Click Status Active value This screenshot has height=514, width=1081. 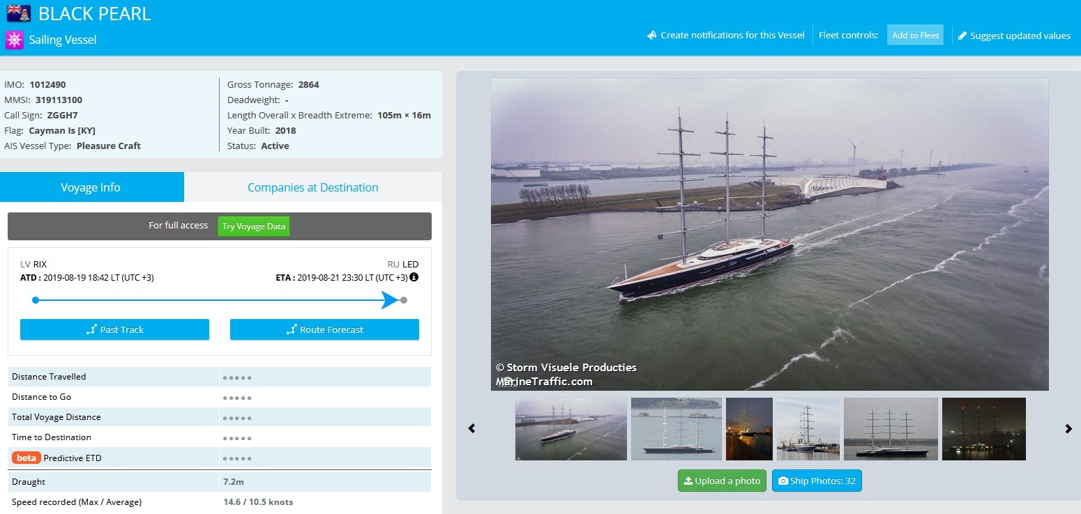tap(275, 146)
